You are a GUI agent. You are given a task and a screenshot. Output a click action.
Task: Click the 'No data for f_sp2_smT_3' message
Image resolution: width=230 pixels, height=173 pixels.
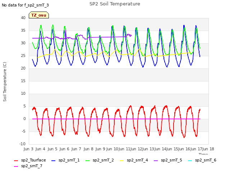[25, 5]
